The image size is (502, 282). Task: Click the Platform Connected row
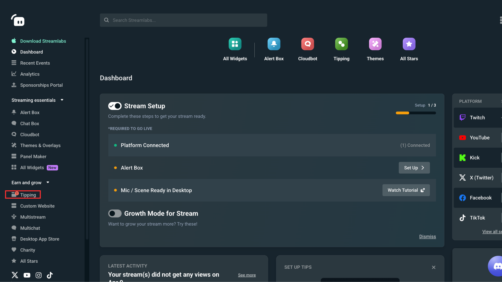(x=272, y=145)
